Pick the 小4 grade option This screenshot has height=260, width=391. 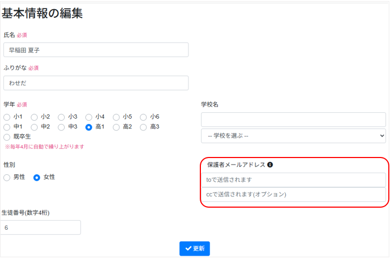(89, 117)
